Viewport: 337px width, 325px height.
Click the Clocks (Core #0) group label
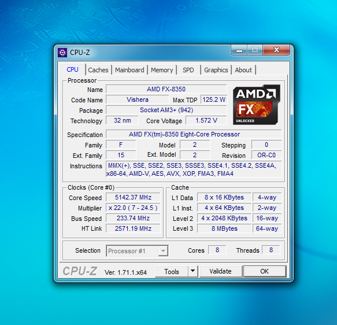91,187
